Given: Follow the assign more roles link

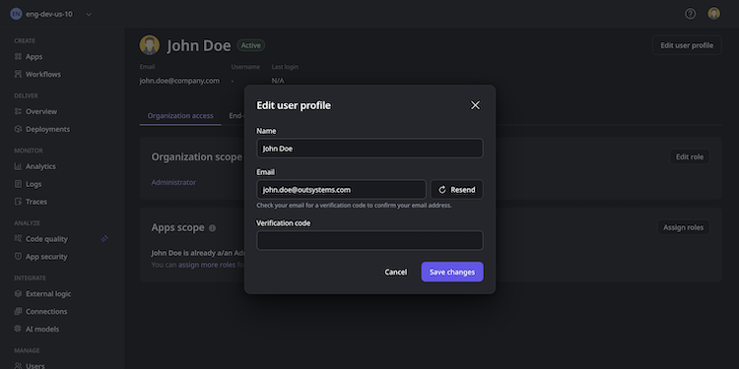Looking at the screenshot, I should pyautogui.click(x=207, y=265).
